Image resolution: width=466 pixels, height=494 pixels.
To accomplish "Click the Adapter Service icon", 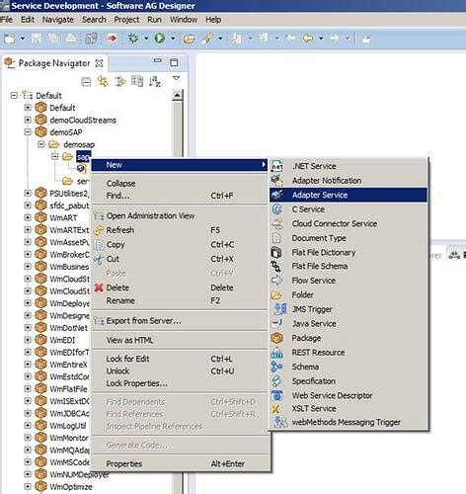I will point(277,195).
